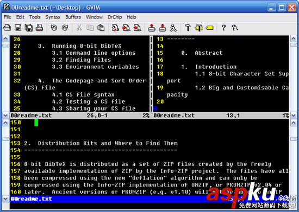Click the Make hammer toolbar icon
The image size is (299, 212).
[188, 28]
